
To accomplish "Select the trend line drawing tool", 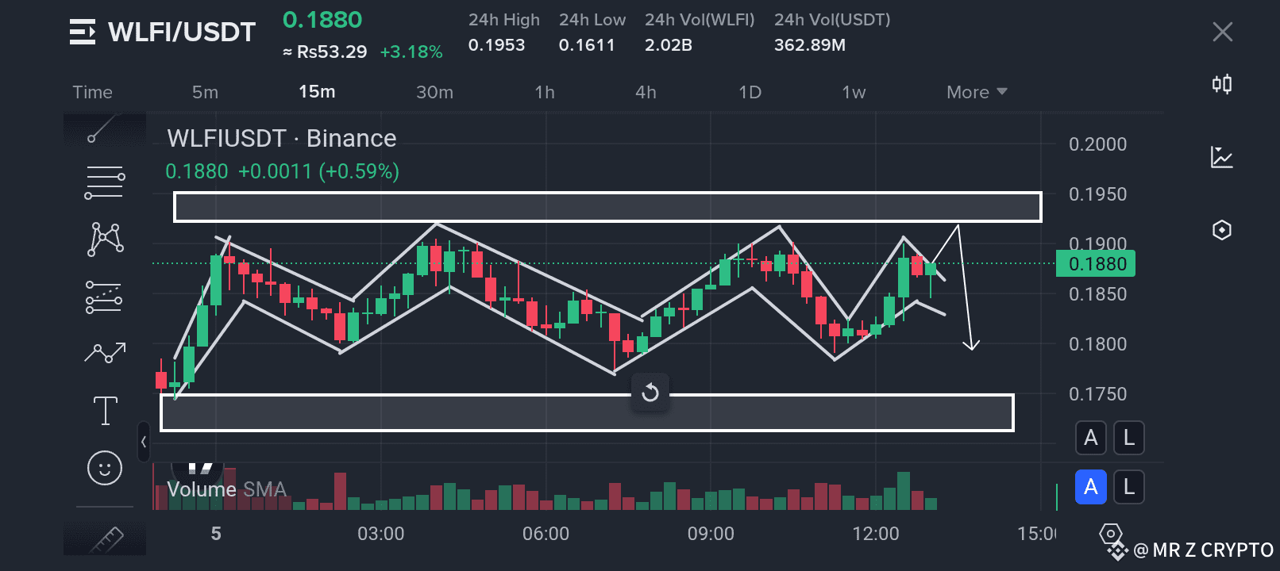I will click(104, 129).
